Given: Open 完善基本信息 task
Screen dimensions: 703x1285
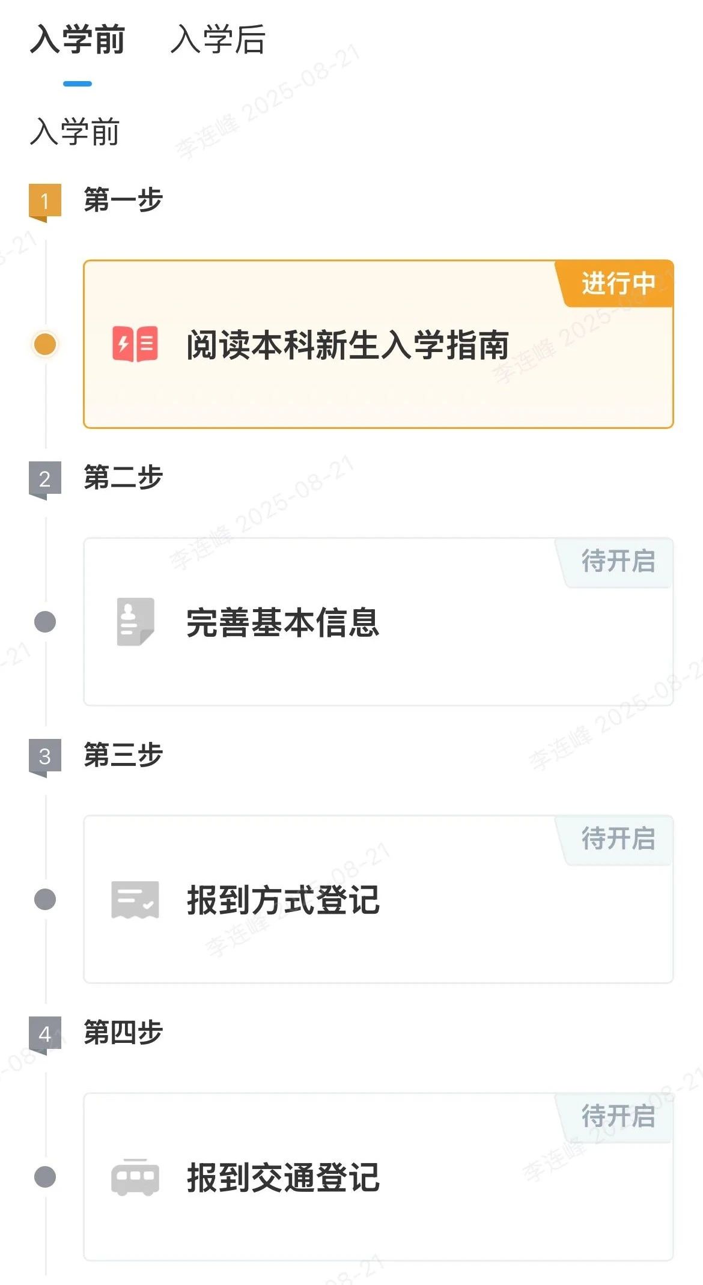Looking at the screenshot, I should [282, 622].
